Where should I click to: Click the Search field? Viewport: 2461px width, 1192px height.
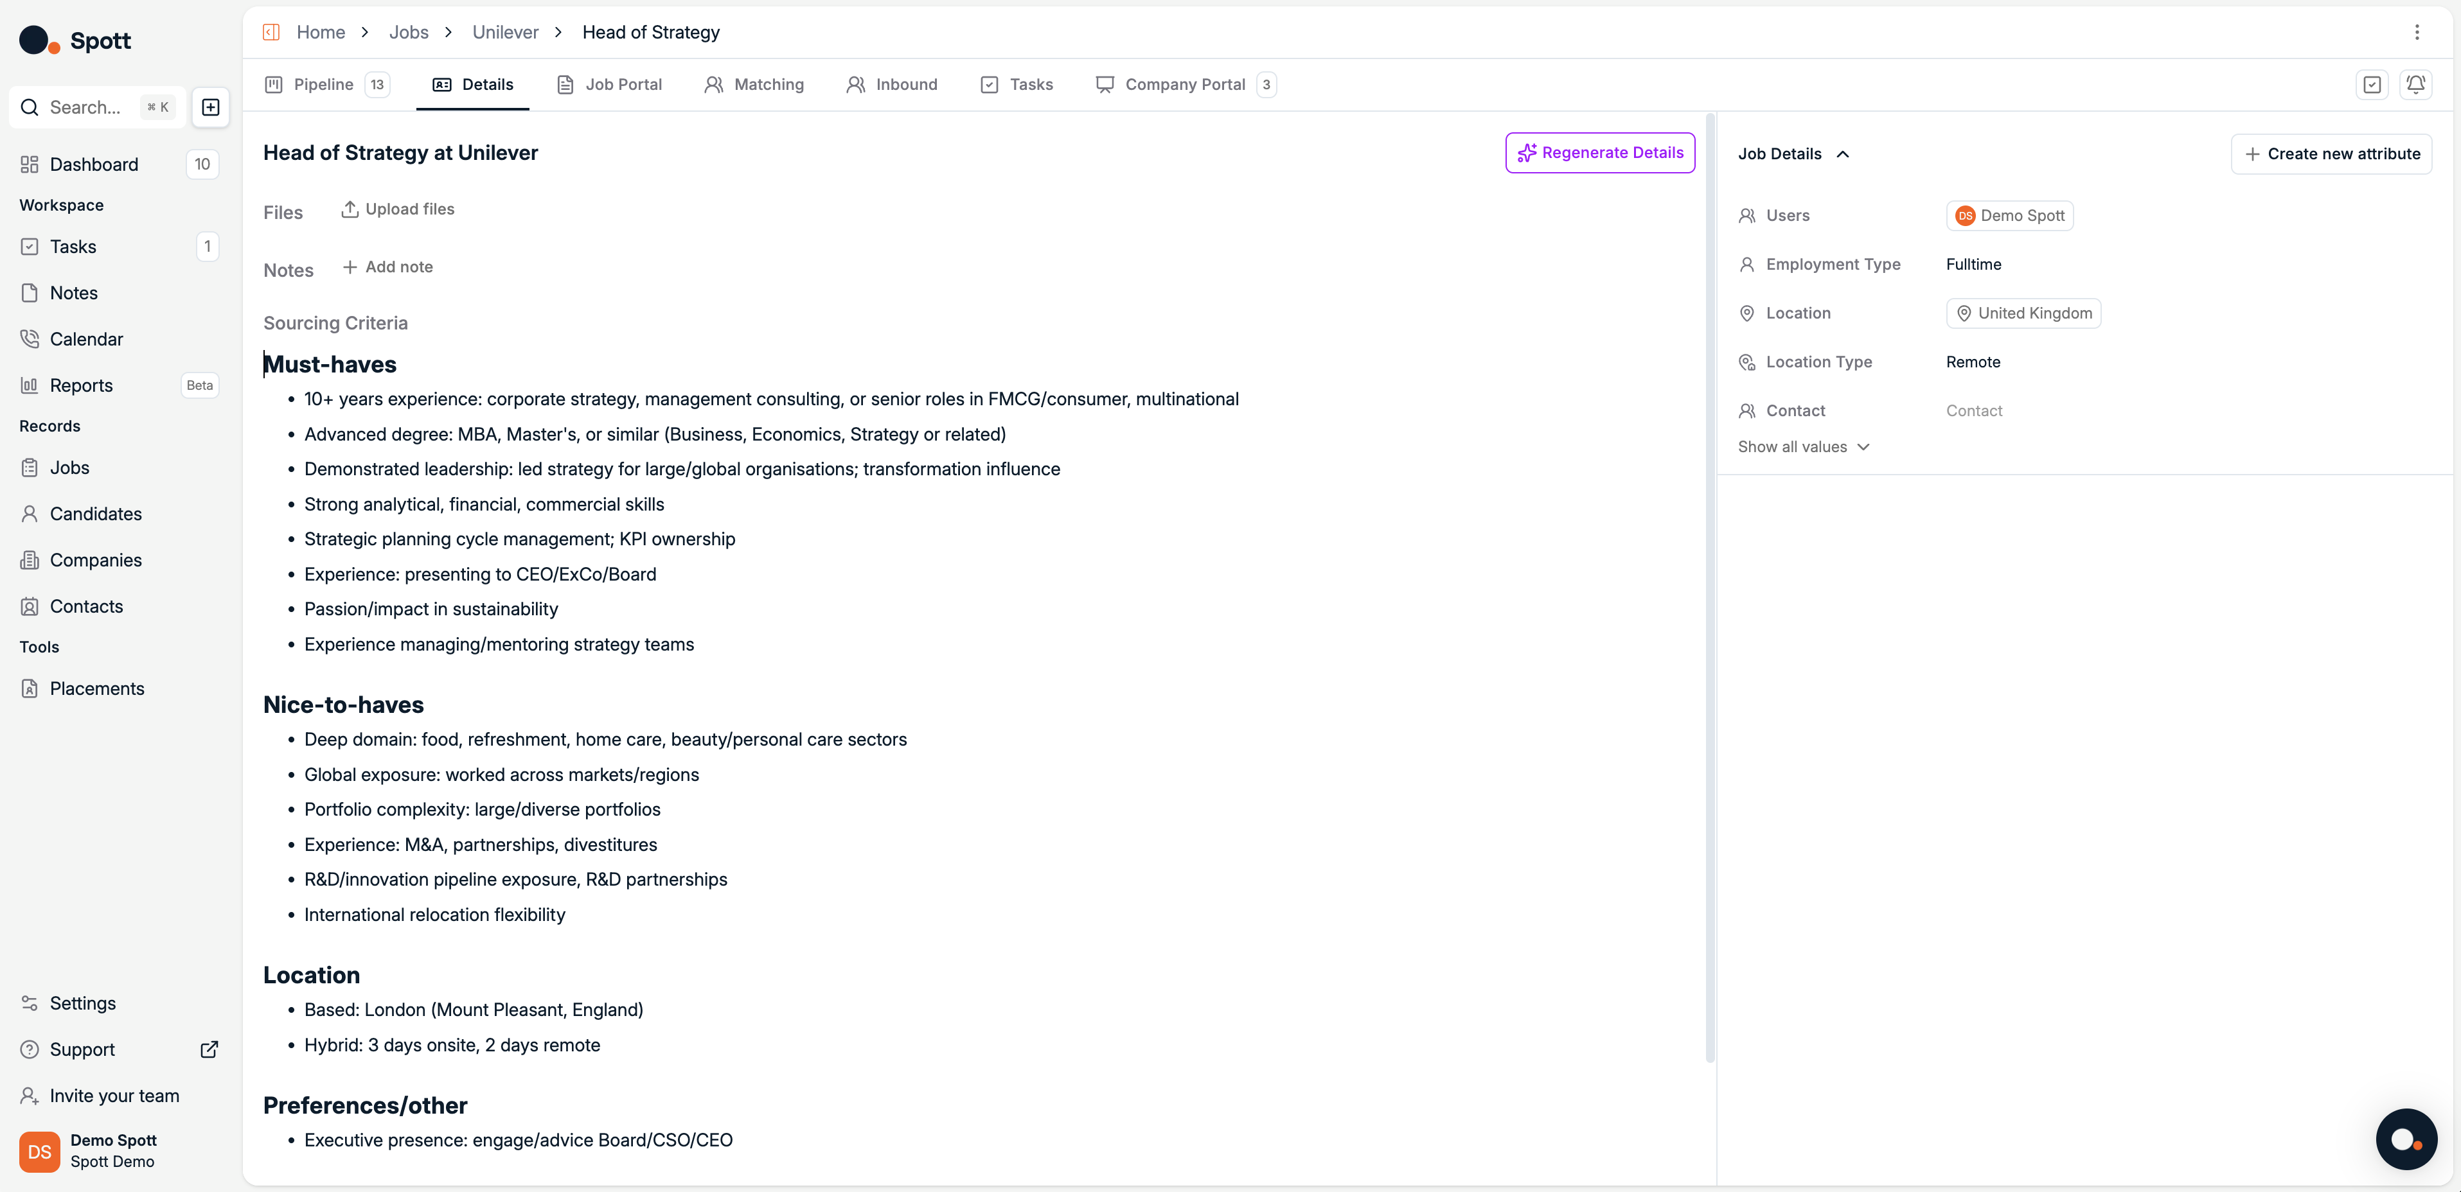(x=96, y=107)
